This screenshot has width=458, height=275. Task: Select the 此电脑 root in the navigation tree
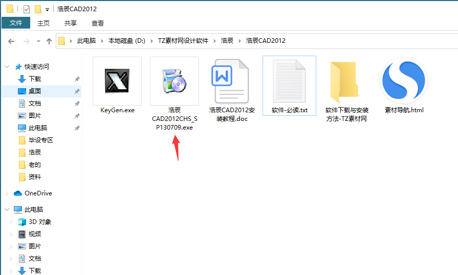pyautogui.click(x=34, y=210)
